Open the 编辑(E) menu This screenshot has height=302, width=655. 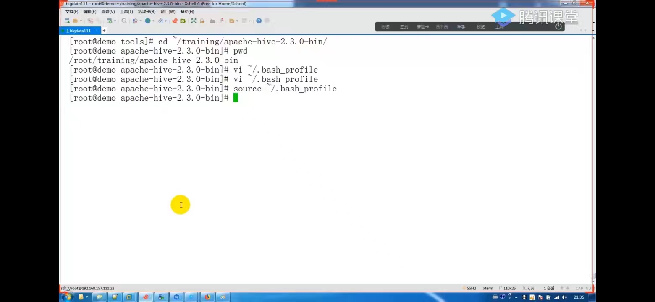pos(90,12)
